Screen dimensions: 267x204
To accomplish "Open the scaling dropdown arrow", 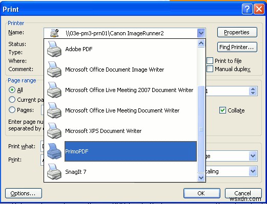I will pyautogui.click(x=253, y=171).
